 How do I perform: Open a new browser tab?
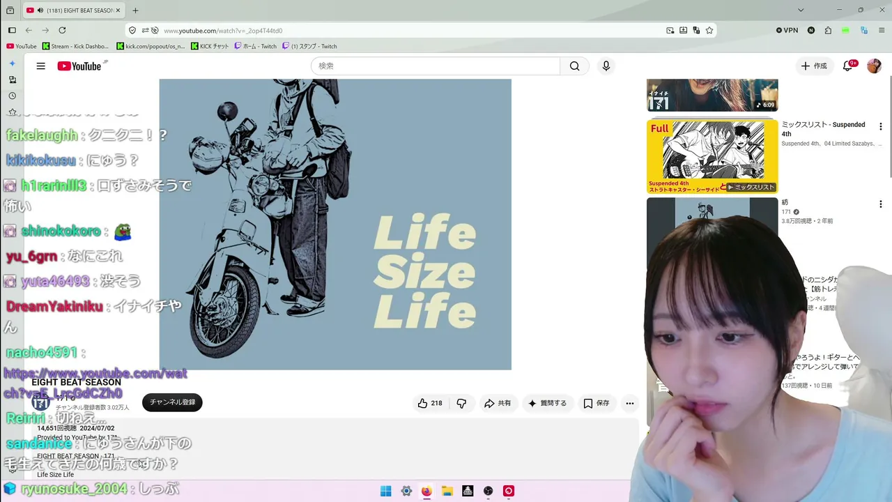point(135,10)
